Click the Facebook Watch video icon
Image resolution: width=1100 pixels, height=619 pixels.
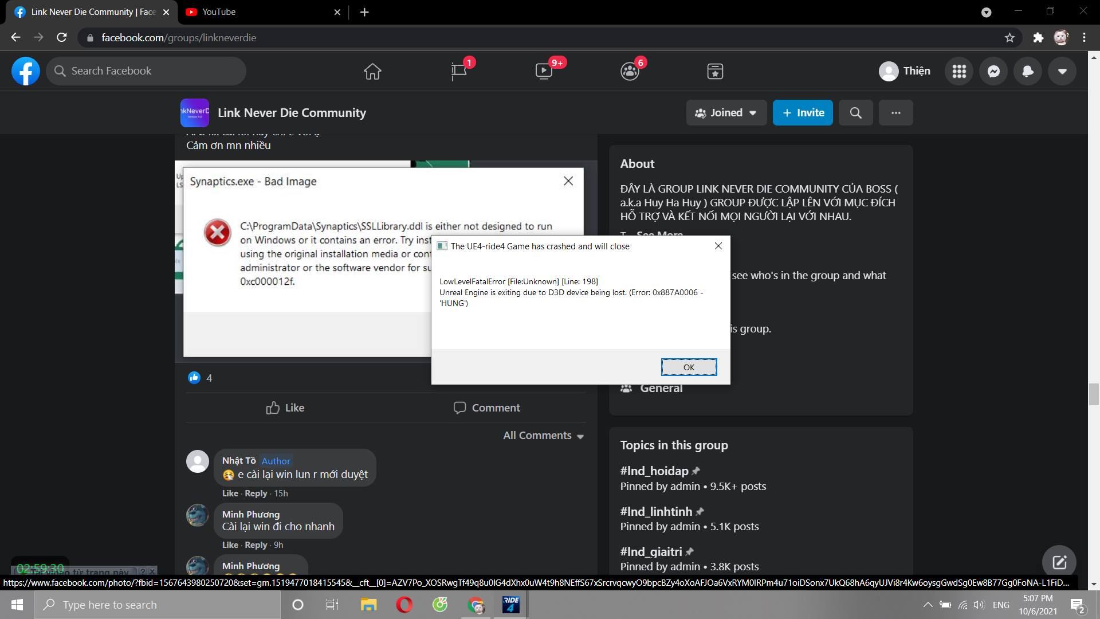coord(544,71)
